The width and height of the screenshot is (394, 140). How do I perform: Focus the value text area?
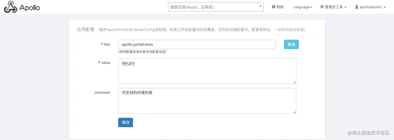(207, 71)
